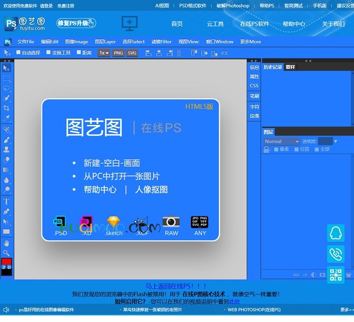Viewport: 354px width, 322px height.
Task: Open the 编辑Edit menu
Action: click(49, 42)
